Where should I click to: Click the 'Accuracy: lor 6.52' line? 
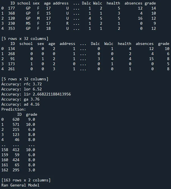tap(22, 89)
